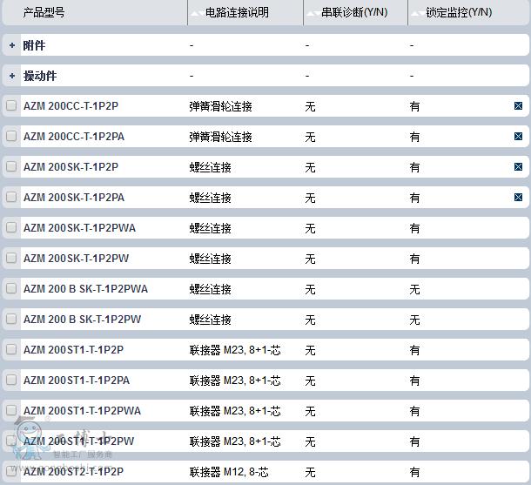The height and width of the screenshot is (485, 531).
Task: Check the AZM 200CC-T-1P2P checkbox
Action: [x=11, y=106]
